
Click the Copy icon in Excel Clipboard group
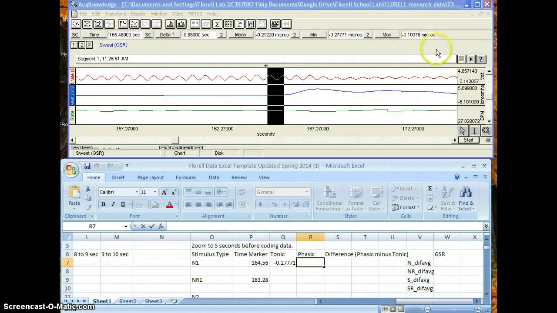88,198
